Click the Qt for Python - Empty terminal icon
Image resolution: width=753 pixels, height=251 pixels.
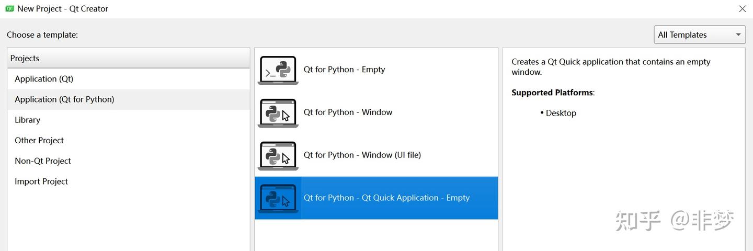[278, 70]
